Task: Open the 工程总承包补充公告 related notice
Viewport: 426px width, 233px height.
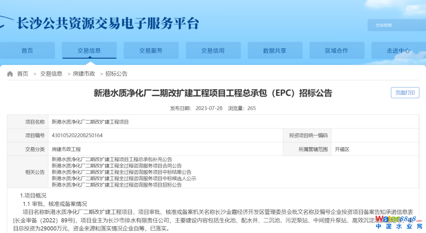Action: (112, 159)
